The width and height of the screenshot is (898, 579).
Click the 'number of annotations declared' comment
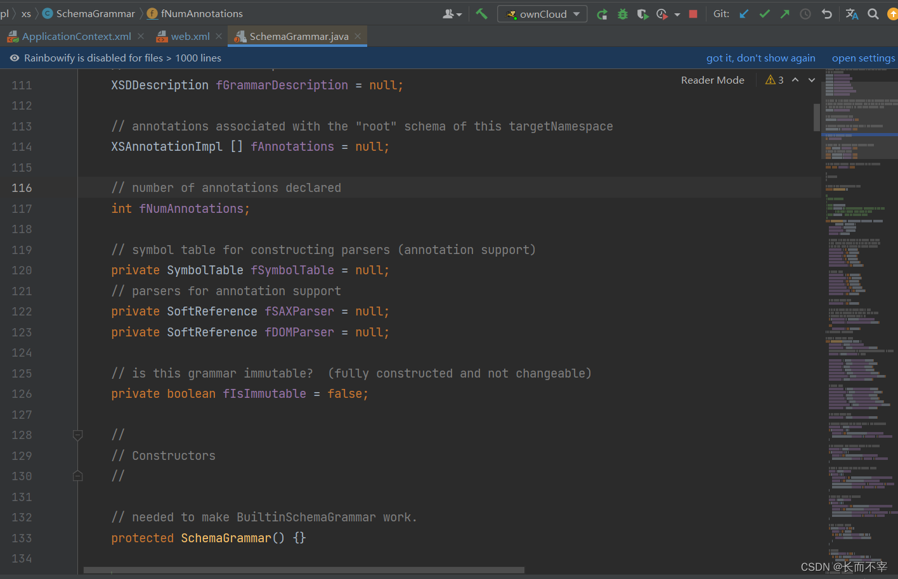(226, 188)
